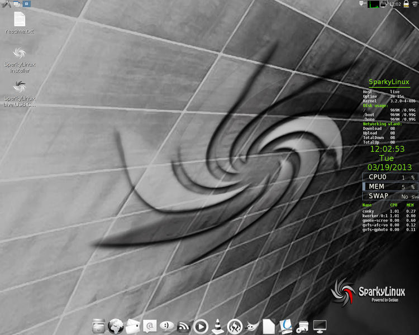The height and width of the screenshot is (335, 419).
Task: Click the Tue weekday text
Action: tap(387, 158)
